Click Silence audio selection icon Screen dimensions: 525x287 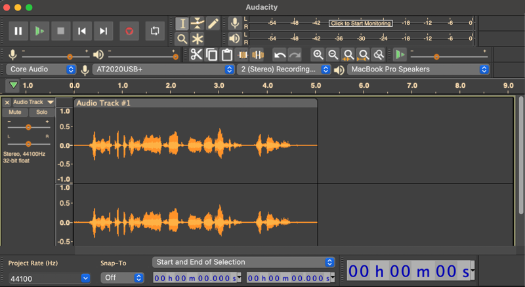point(257,54)
